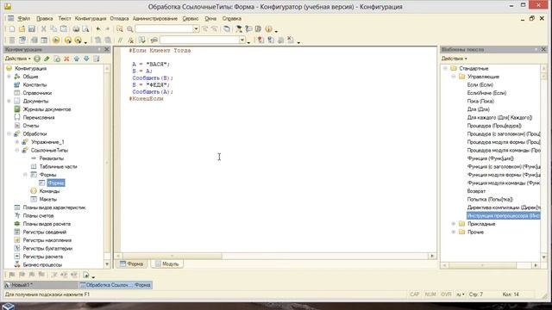Click the move up arrow icon in the Конфигурация panel
Image resolution: width=552 pixels, height=310 pixels.
[77, 59]
